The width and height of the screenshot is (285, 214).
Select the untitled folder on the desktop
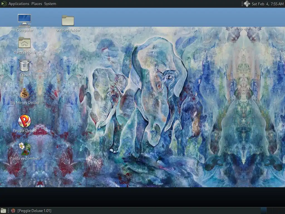[x=68, y=20]
